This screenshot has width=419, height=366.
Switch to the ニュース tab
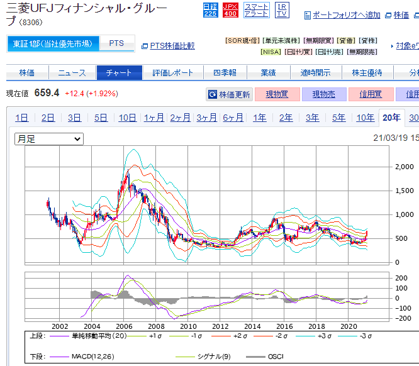[72, 73]
